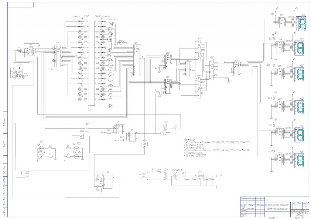Select the DD1.1 AND gate near DD6
Image resolution: width=311 pixels, height=219 pixels.
pos(27,176)
